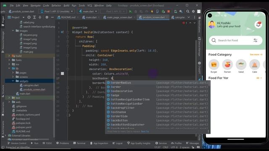This screenshot has width=269, height=151.
Task: Open IDE settings gear in main toolbar
Action: 193,11
